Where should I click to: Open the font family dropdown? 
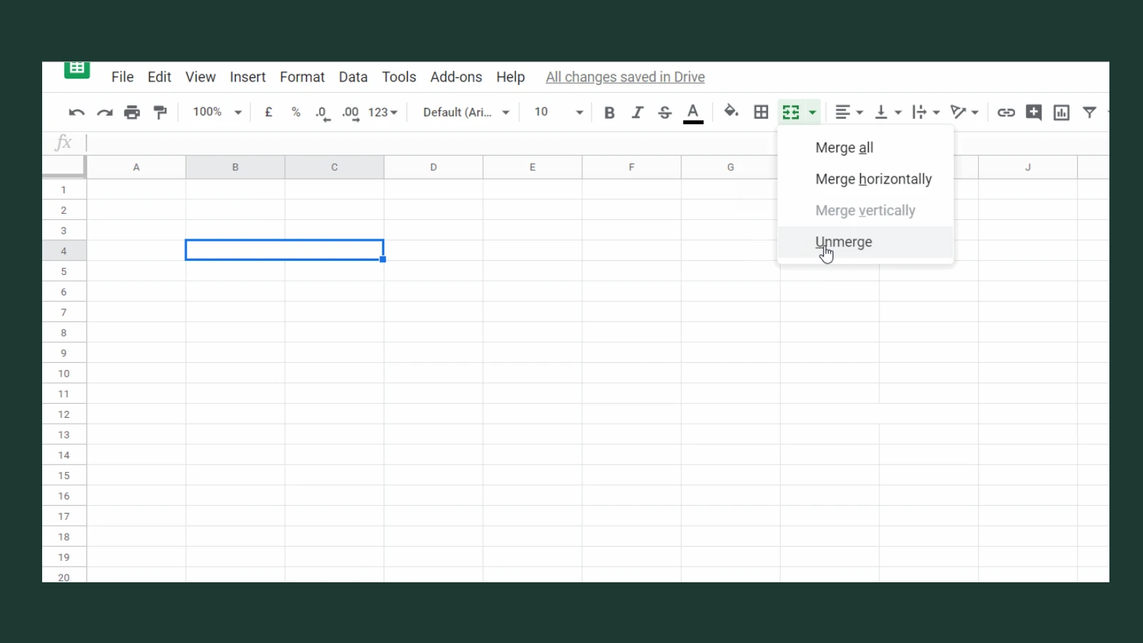point(464,112)
